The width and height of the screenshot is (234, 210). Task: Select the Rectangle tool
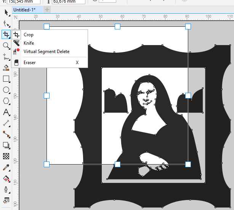point(6,79)
